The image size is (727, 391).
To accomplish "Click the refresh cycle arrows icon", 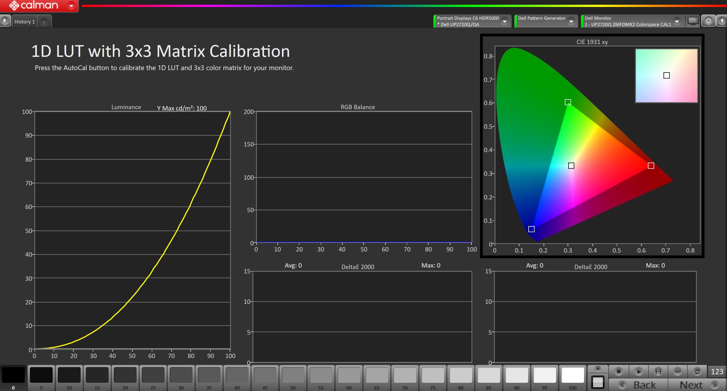I will pyautogui.click(x=697, y=371).
